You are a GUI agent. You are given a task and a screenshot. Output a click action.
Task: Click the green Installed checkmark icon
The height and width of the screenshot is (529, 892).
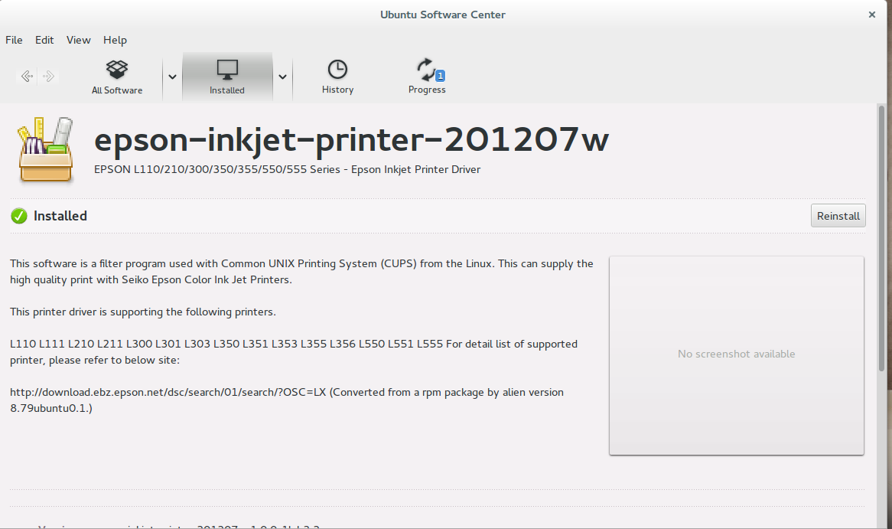coord(19,216)
